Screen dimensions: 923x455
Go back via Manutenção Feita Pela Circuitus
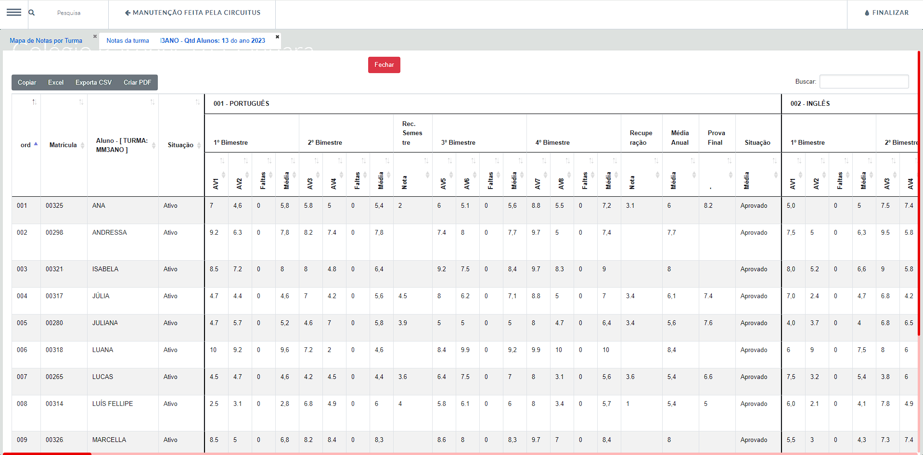coord(192,13)
